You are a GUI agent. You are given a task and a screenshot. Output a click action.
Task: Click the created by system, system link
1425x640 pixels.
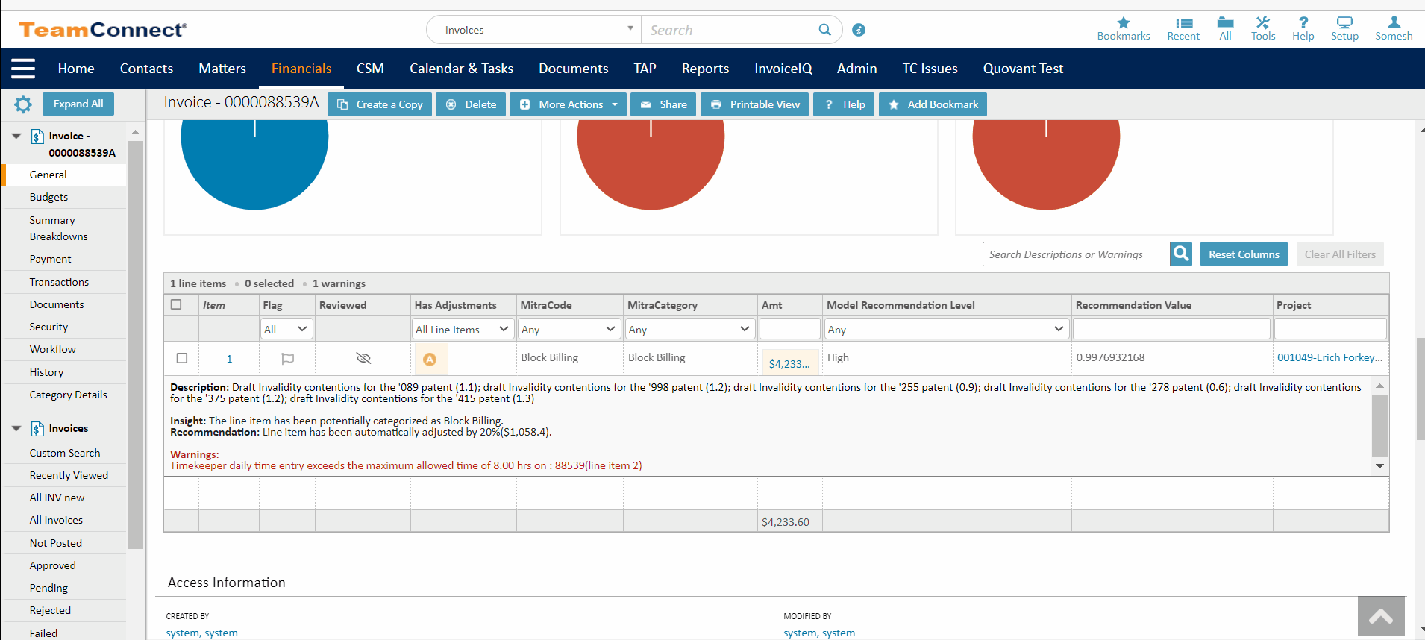(x=201, y=633)
